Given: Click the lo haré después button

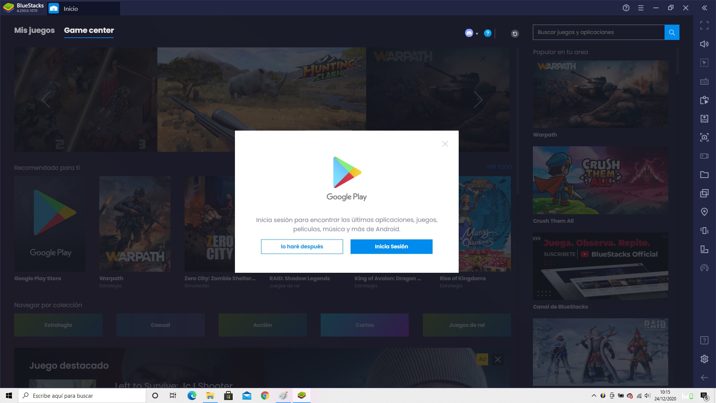Looking at the screenshot, I should 302,247.
